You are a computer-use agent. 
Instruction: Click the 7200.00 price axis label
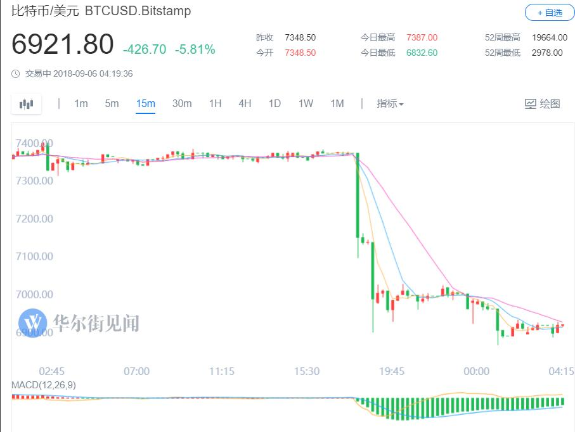pos(34,219)
